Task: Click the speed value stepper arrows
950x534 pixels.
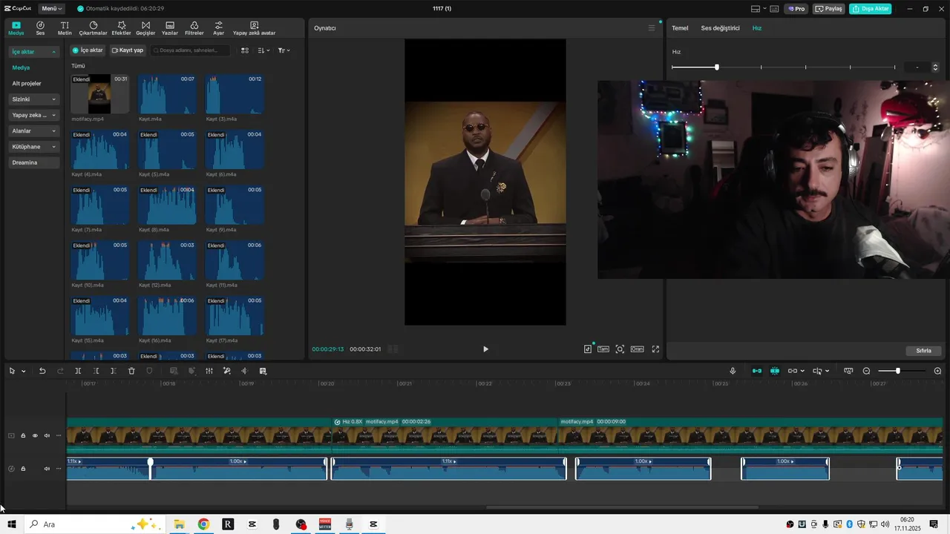Action: coord(935,67)
